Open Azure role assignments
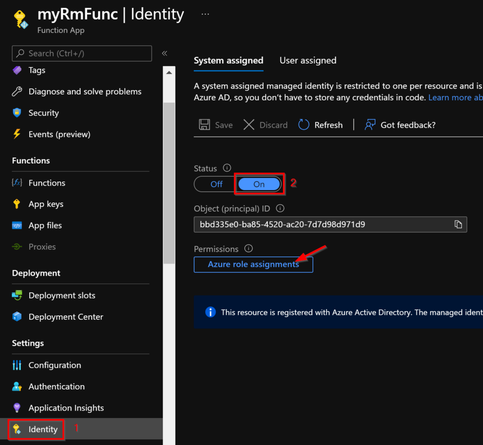Screen dimensions: 483x445 coord(253,264)
